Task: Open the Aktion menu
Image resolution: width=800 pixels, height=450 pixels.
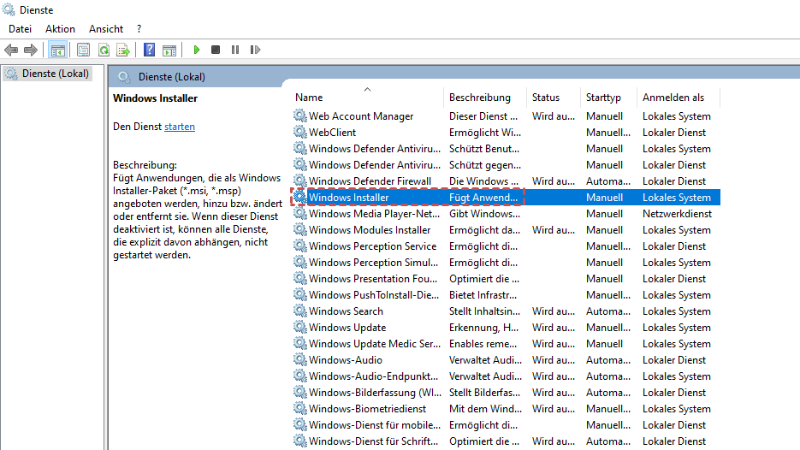Action: tap(60, 29)
